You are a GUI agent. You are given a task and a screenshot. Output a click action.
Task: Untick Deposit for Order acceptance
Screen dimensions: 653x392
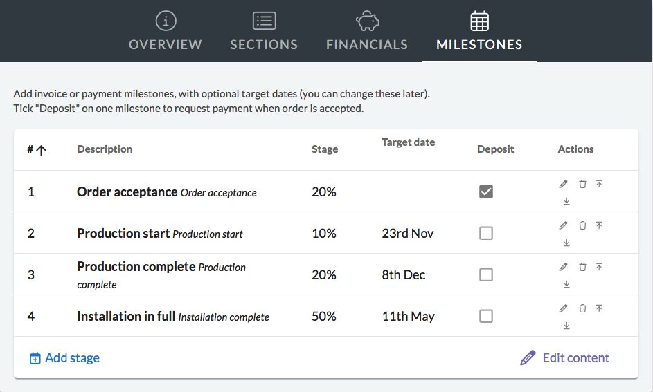click(486, 192)
